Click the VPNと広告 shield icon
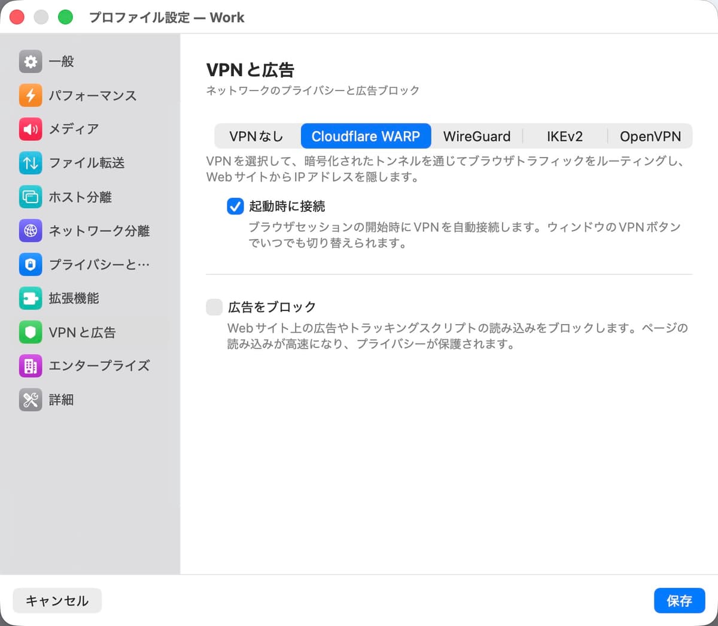Screen dimensions: 718x626 pos(31,332)
